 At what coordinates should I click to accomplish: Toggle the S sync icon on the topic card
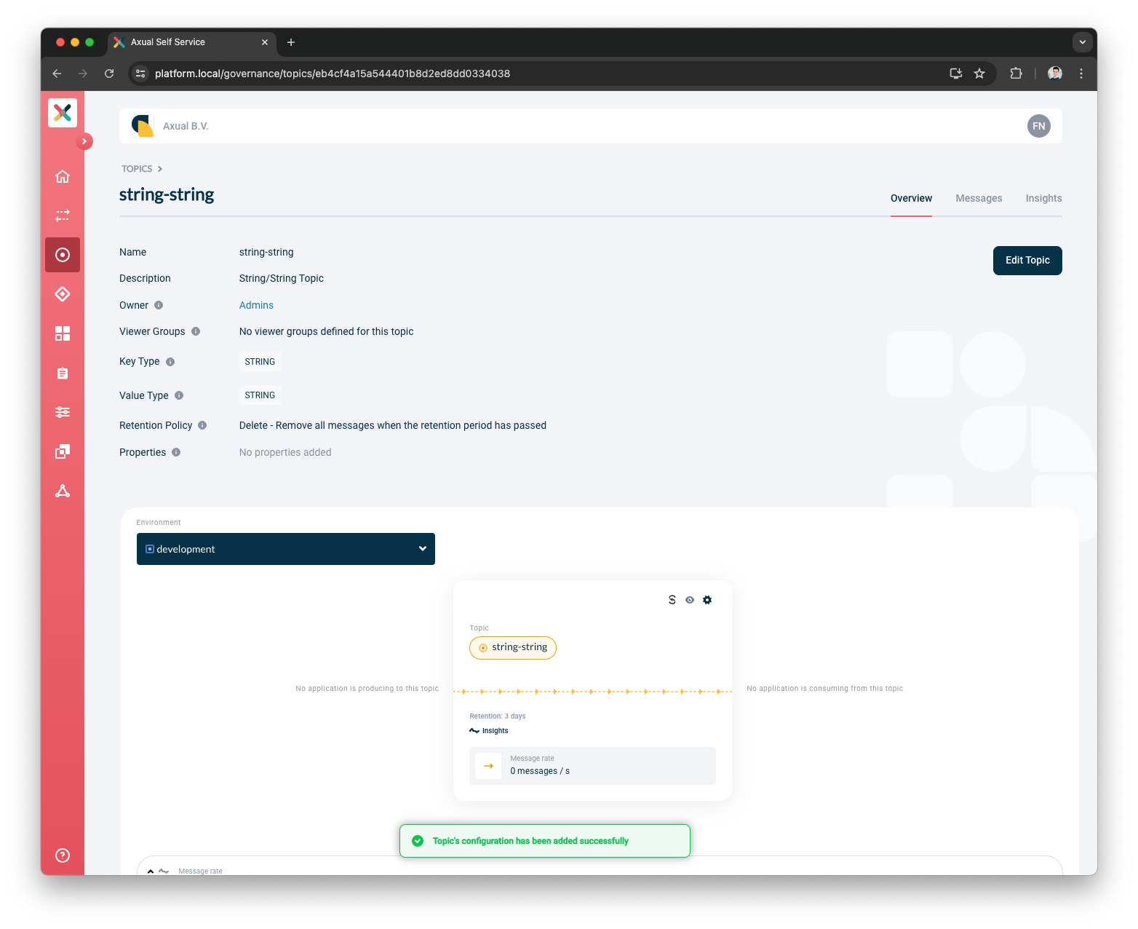[672, 599]
